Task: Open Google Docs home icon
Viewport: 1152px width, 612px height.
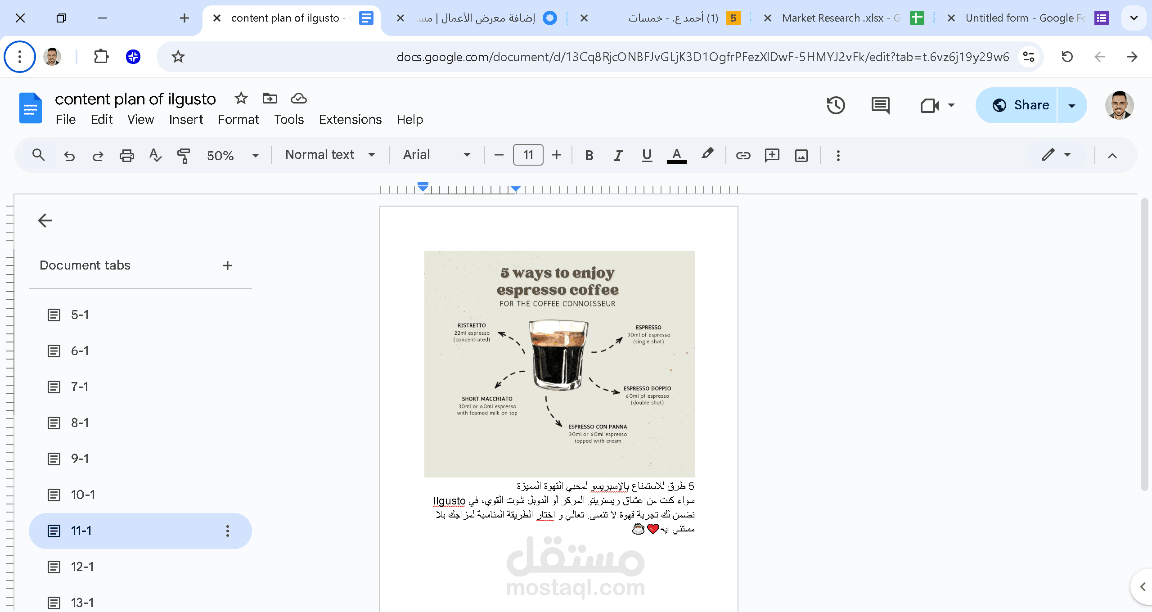Action: pos(31,108)
